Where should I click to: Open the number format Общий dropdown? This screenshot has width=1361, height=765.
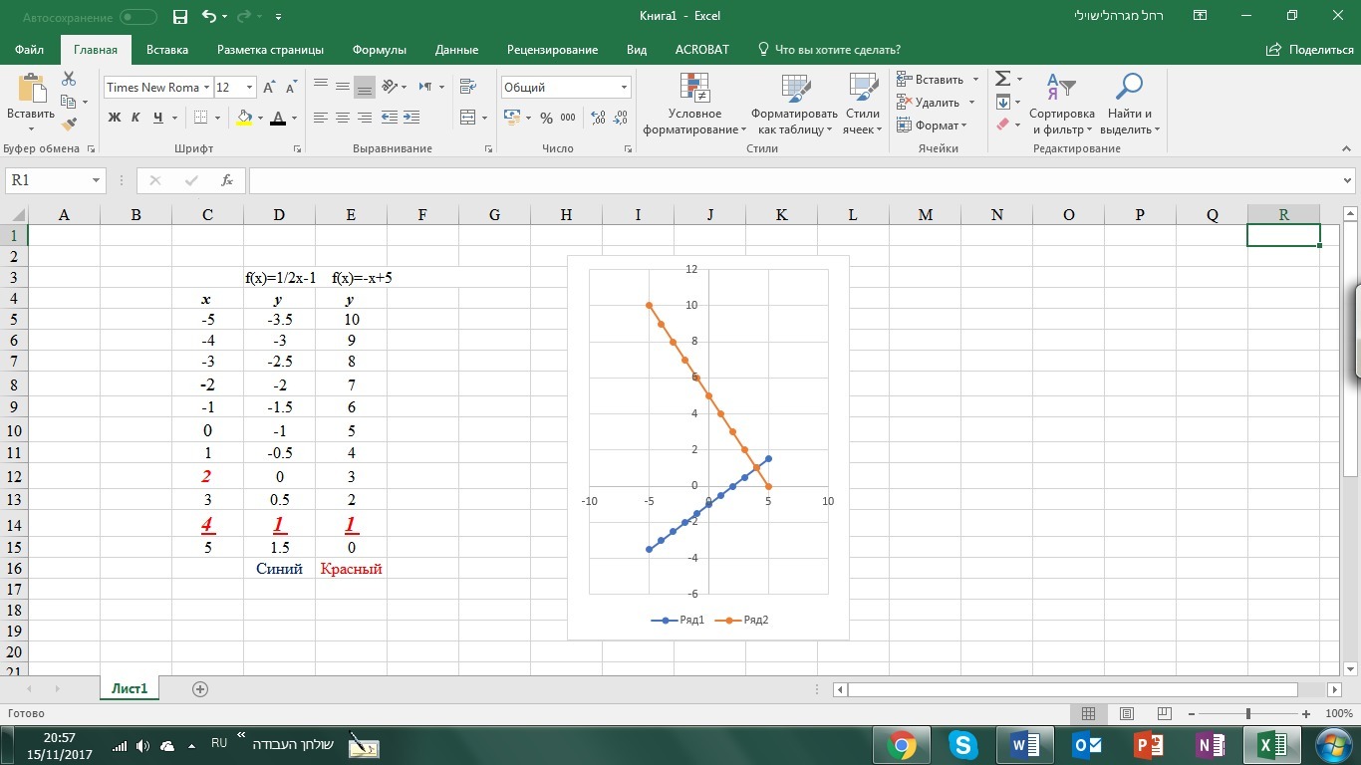click(624, 87)
